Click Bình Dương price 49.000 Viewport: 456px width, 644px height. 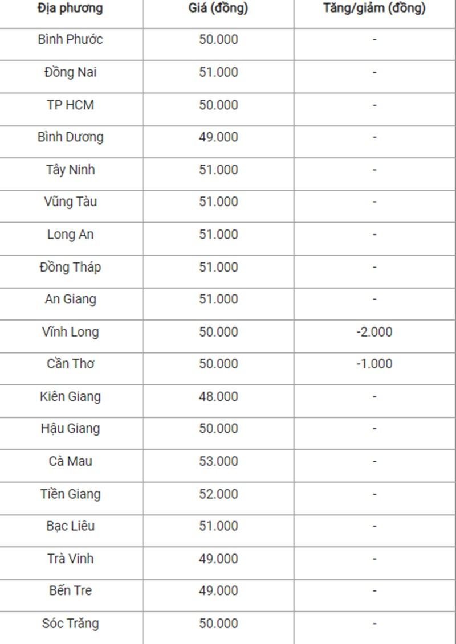[x=218, y=137]
